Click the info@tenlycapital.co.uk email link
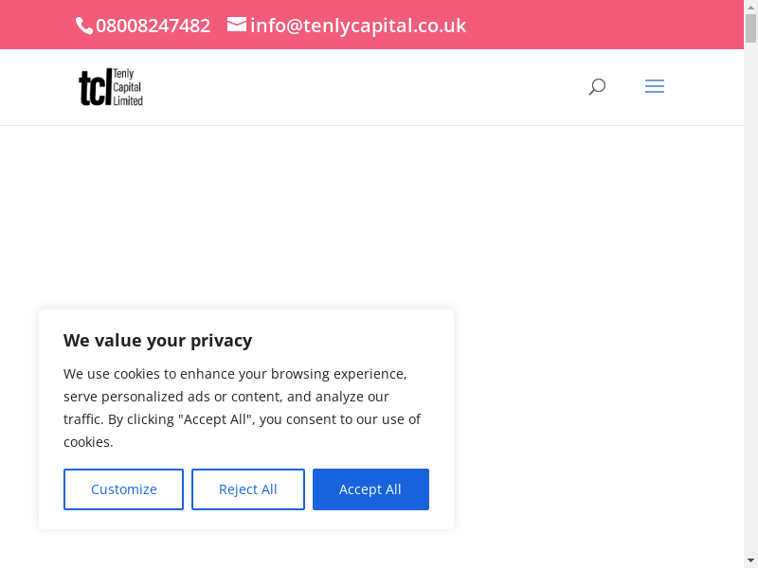The image size is (758, 568). [x=358, y=26]
